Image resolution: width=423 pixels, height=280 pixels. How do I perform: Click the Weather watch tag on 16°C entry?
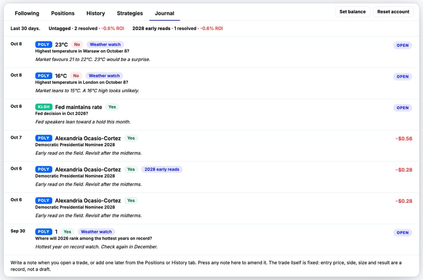click(x=104, y=76)
